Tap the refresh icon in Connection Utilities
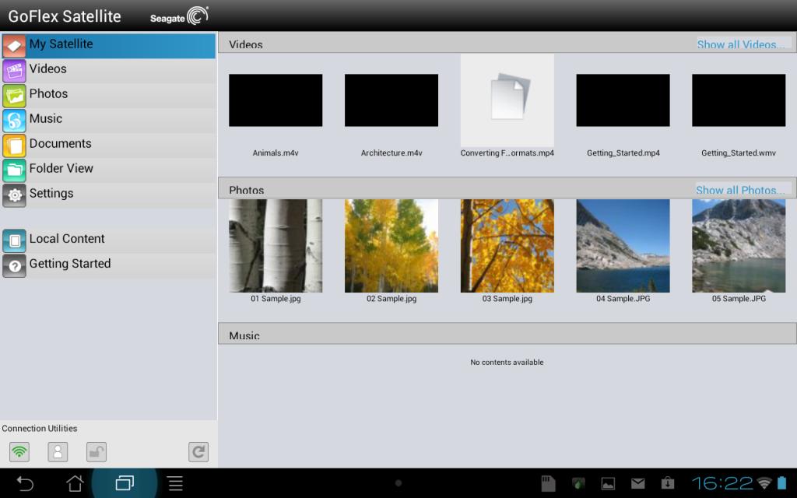Viewport: 797px width, 498px height. click(x=198, y=452)
